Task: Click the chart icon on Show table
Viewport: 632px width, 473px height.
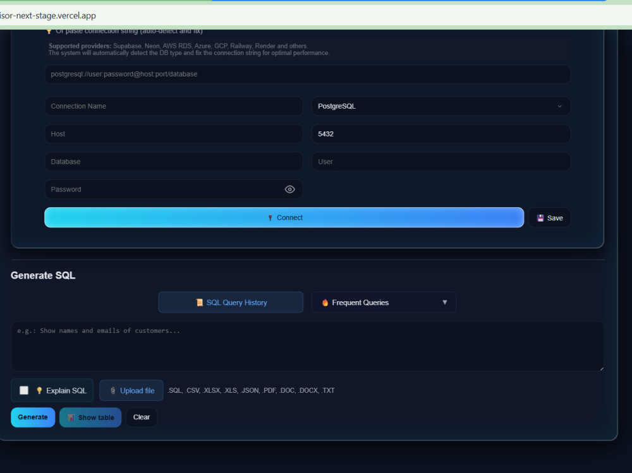Action: coord(71,417)
